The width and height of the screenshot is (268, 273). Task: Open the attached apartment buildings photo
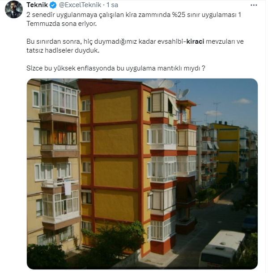point(142,174)
